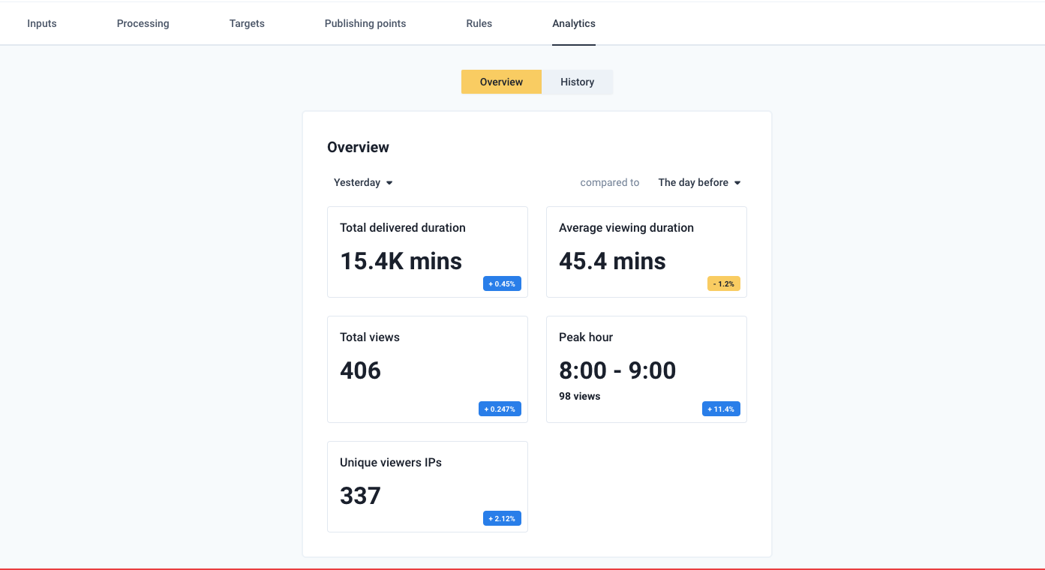
Task: Switch to the Processing tab
Action: (143, 23)
